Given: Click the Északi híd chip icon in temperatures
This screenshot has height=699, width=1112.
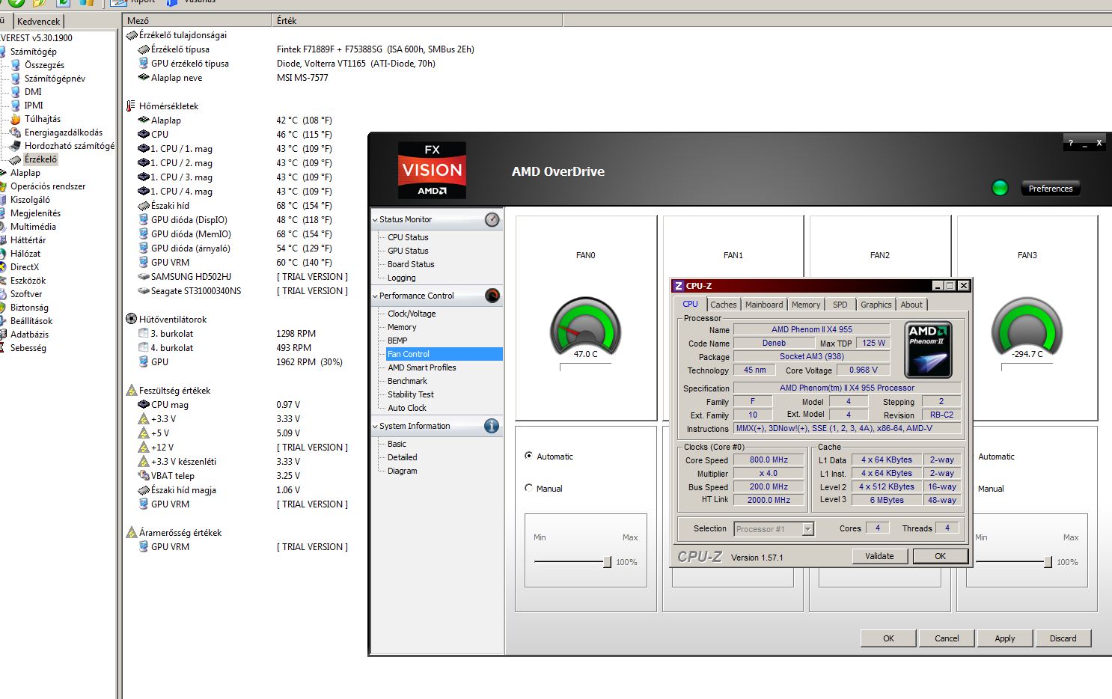Looking at the screenshot, I should coord(144,206).
